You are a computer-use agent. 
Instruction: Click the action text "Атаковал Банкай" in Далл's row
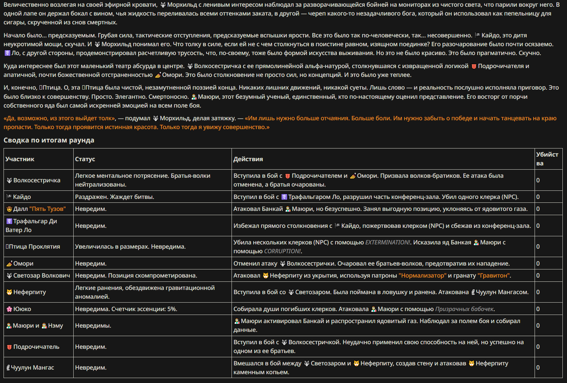click(258, 209)
